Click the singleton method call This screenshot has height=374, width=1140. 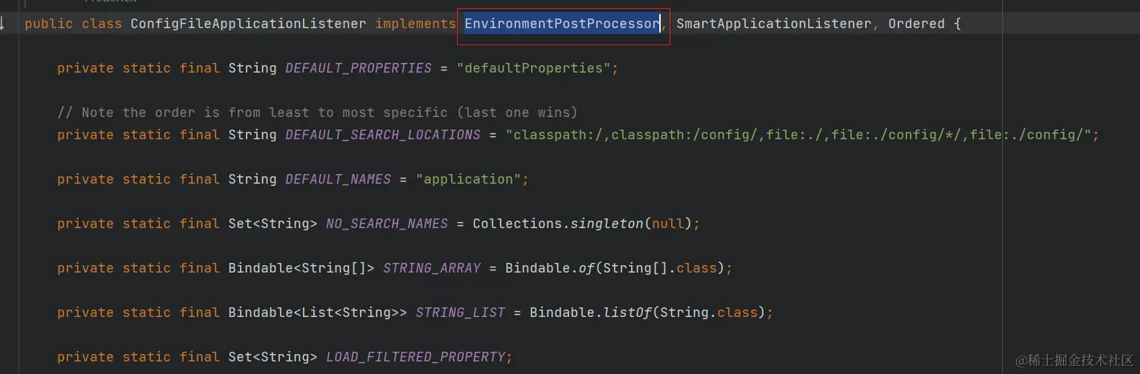pos(607,224)
